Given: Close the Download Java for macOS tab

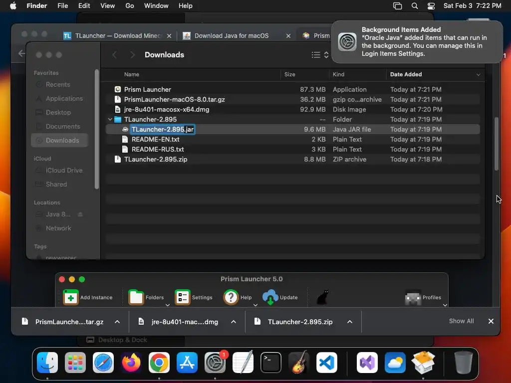Looking at the screenshot, I should (x=288, y=36).
